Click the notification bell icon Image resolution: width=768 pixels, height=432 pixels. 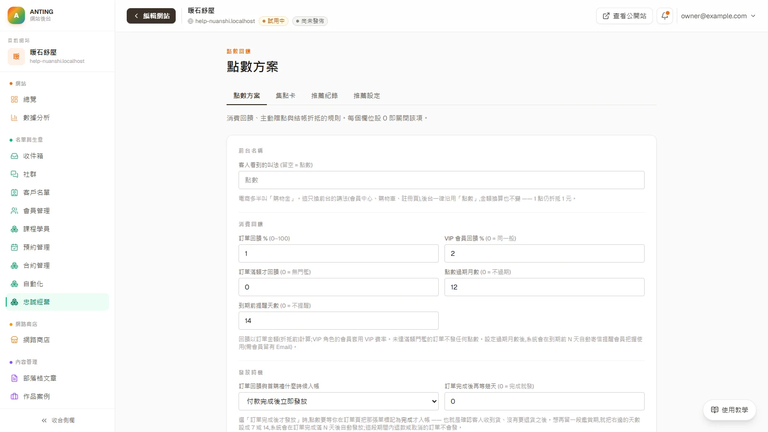(x=665, y=16)
